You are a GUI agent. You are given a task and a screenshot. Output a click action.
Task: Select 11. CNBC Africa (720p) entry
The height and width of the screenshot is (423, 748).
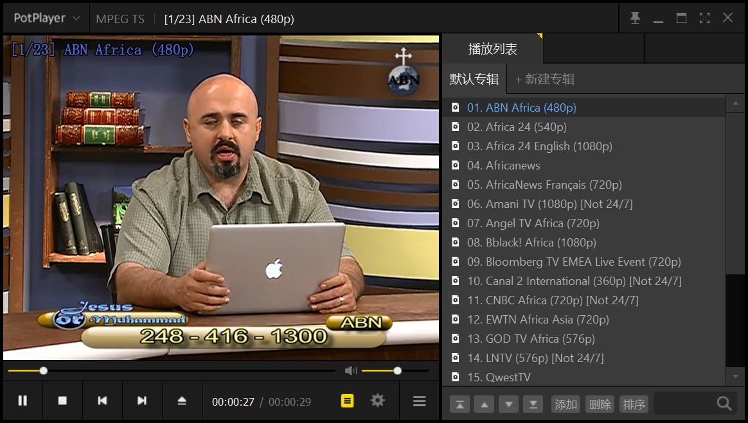[584, 300]
